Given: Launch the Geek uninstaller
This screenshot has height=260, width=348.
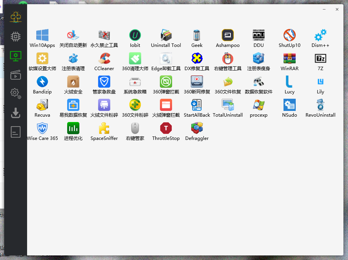Looking at the screenshot, I should coord(197,35).
